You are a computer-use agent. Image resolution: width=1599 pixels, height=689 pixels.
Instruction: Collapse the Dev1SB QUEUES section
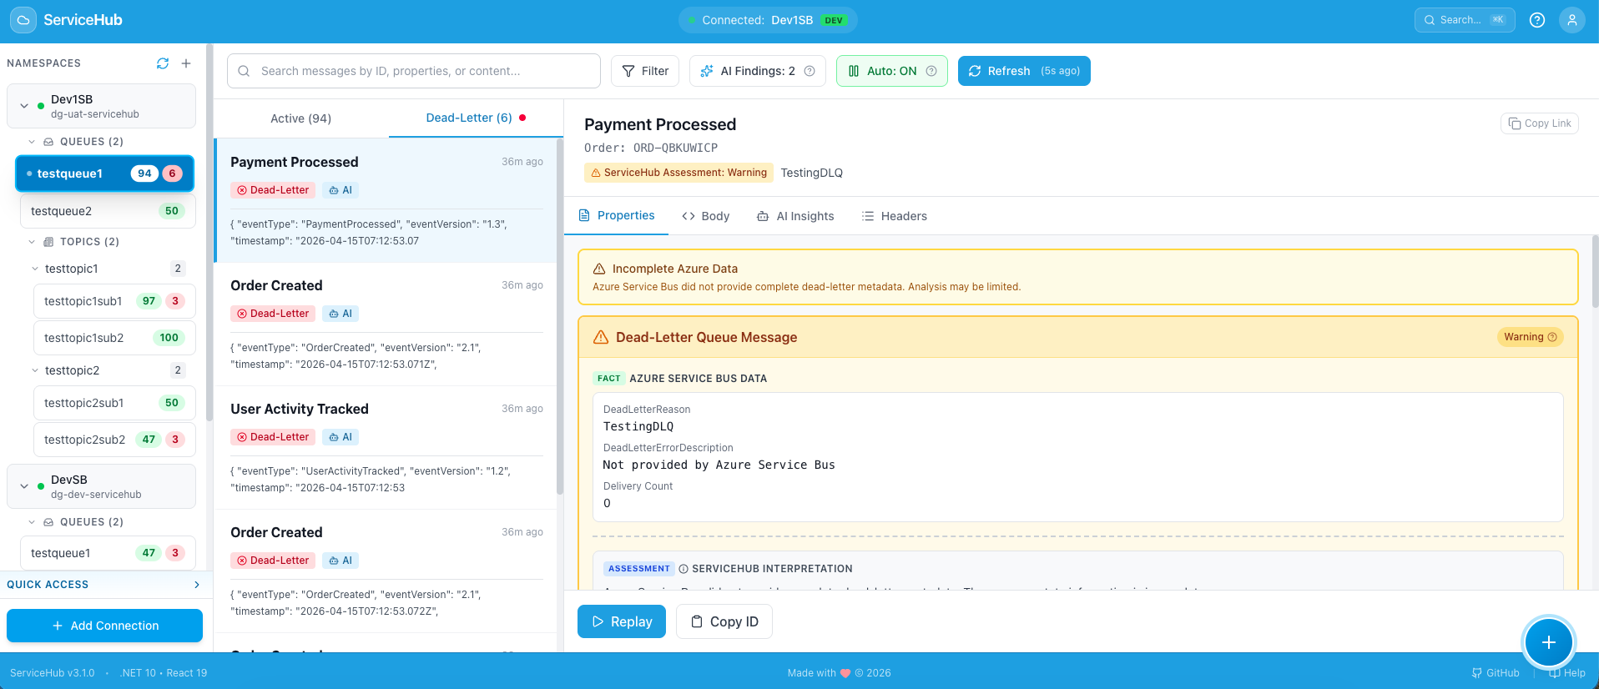pyautogui.click(x=32, y=142)
